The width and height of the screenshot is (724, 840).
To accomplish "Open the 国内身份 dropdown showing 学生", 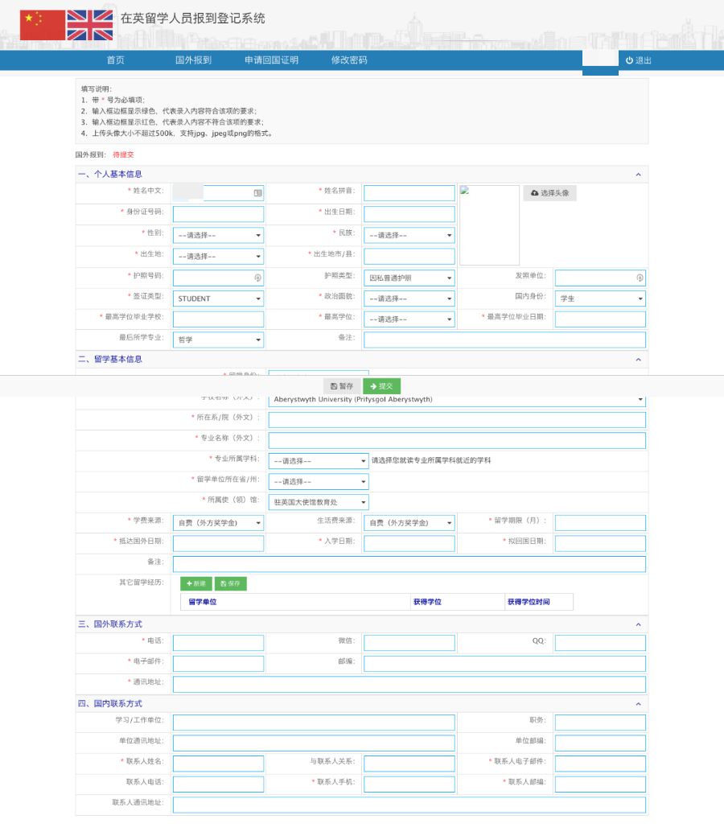I will [600, 299].
